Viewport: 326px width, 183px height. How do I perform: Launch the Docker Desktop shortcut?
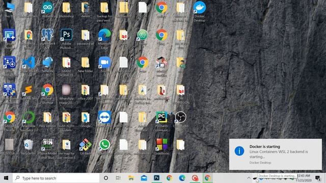pos(200,12)
